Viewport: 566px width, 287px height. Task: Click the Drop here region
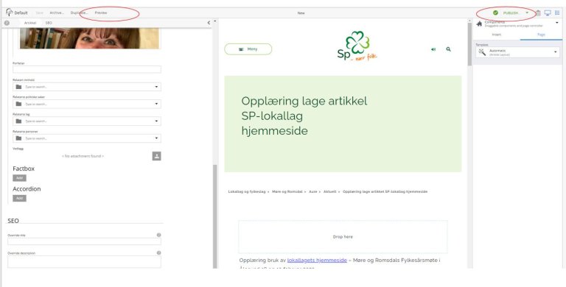343,237
